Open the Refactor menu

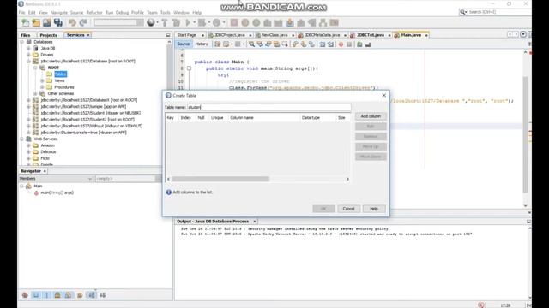pos(94,13)
